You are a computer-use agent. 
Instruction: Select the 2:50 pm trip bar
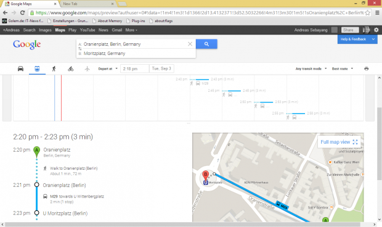point(263,102)
